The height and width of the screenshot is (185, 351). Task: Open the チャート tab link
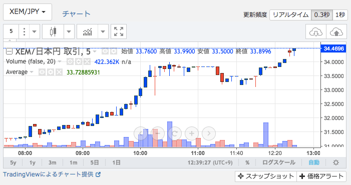tap(76, 14)
